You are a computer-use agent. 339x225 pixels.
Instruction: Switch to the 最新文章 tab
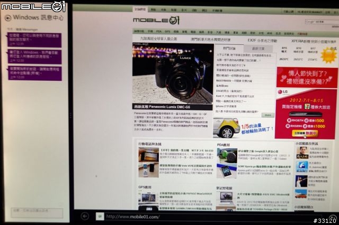(258, 49)
